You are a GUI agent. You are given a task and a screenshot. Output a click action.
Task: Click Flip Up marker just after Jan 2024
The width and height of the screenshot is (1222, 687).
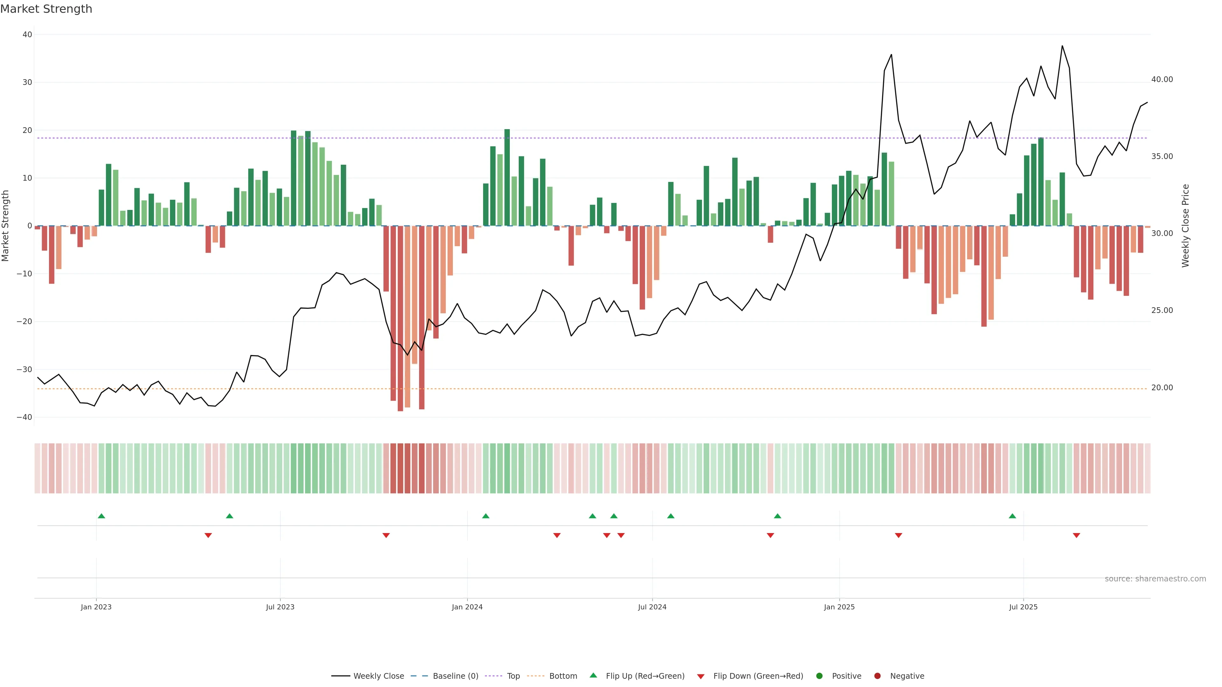[x=485, y=516]
